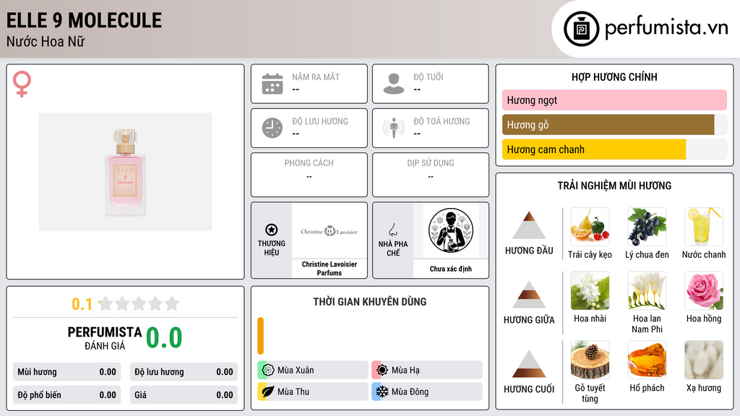Click the Mùa Xuân flower icon
Viewport: 740px width, 416px height.
(268, 370)
